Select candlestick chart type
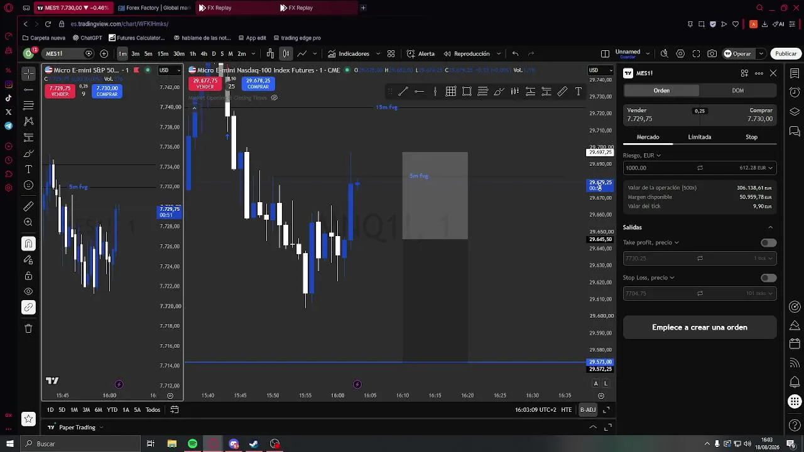 tap(286, 54)
